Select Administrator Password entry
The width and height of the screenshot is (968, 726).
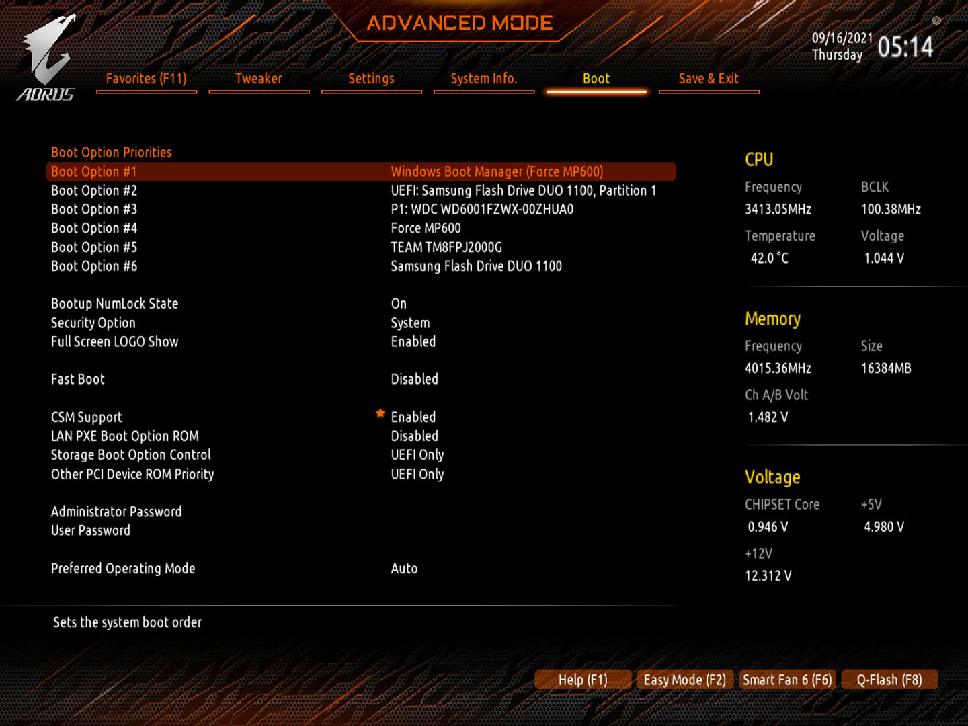116,512
